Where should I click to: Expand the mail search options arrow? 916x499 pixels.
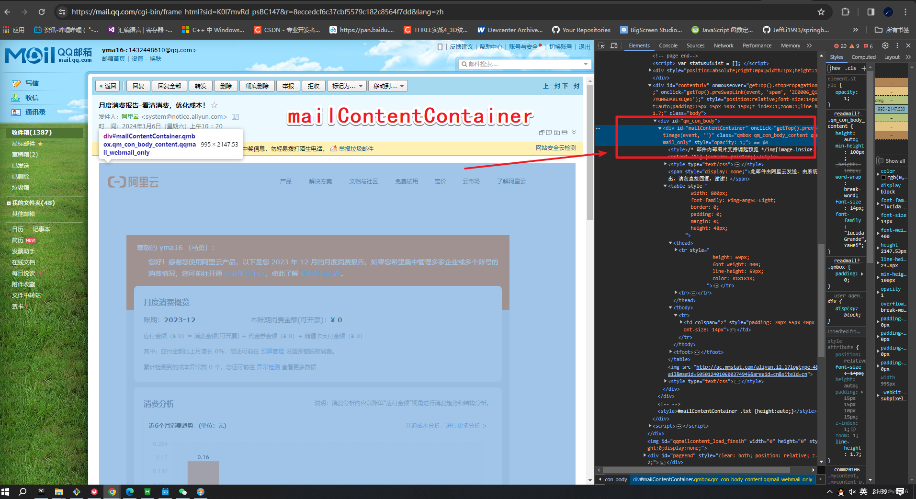(x=586, y=64)
